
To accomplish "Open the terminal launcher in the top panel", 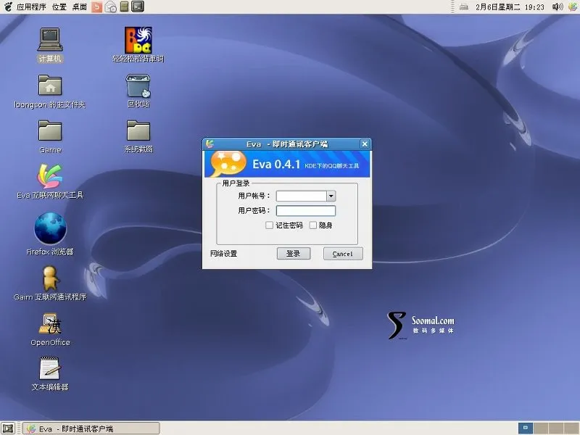I will click(138, 7).
